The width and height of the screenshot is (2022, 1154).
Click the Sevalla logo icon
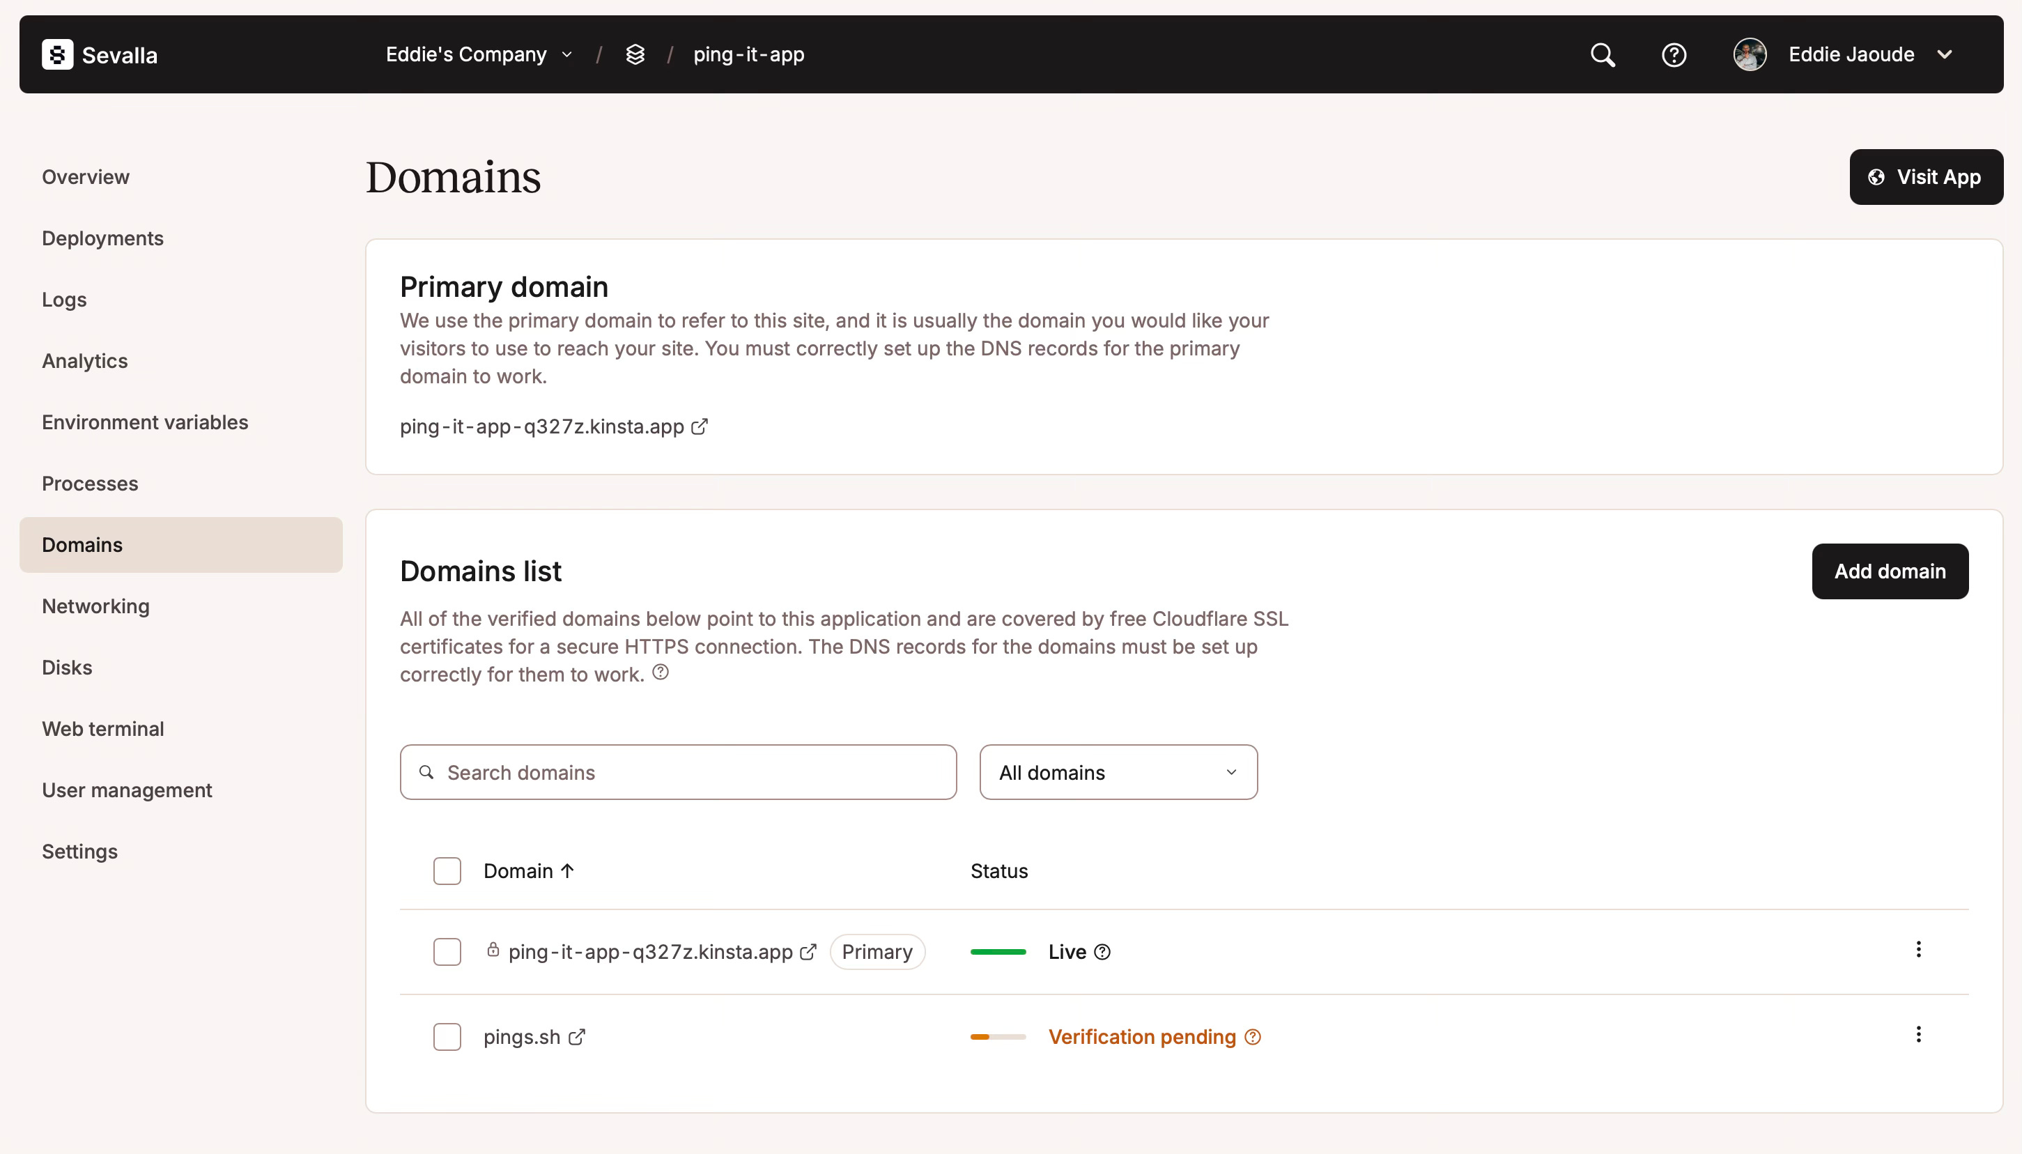point(57,54)
